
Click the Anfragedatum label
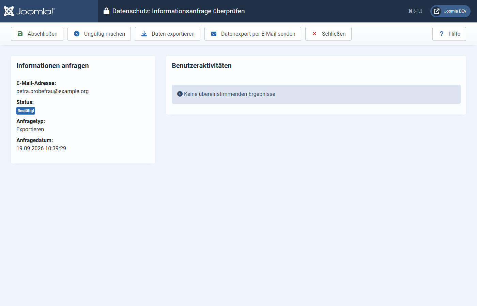tap(35, 140)
